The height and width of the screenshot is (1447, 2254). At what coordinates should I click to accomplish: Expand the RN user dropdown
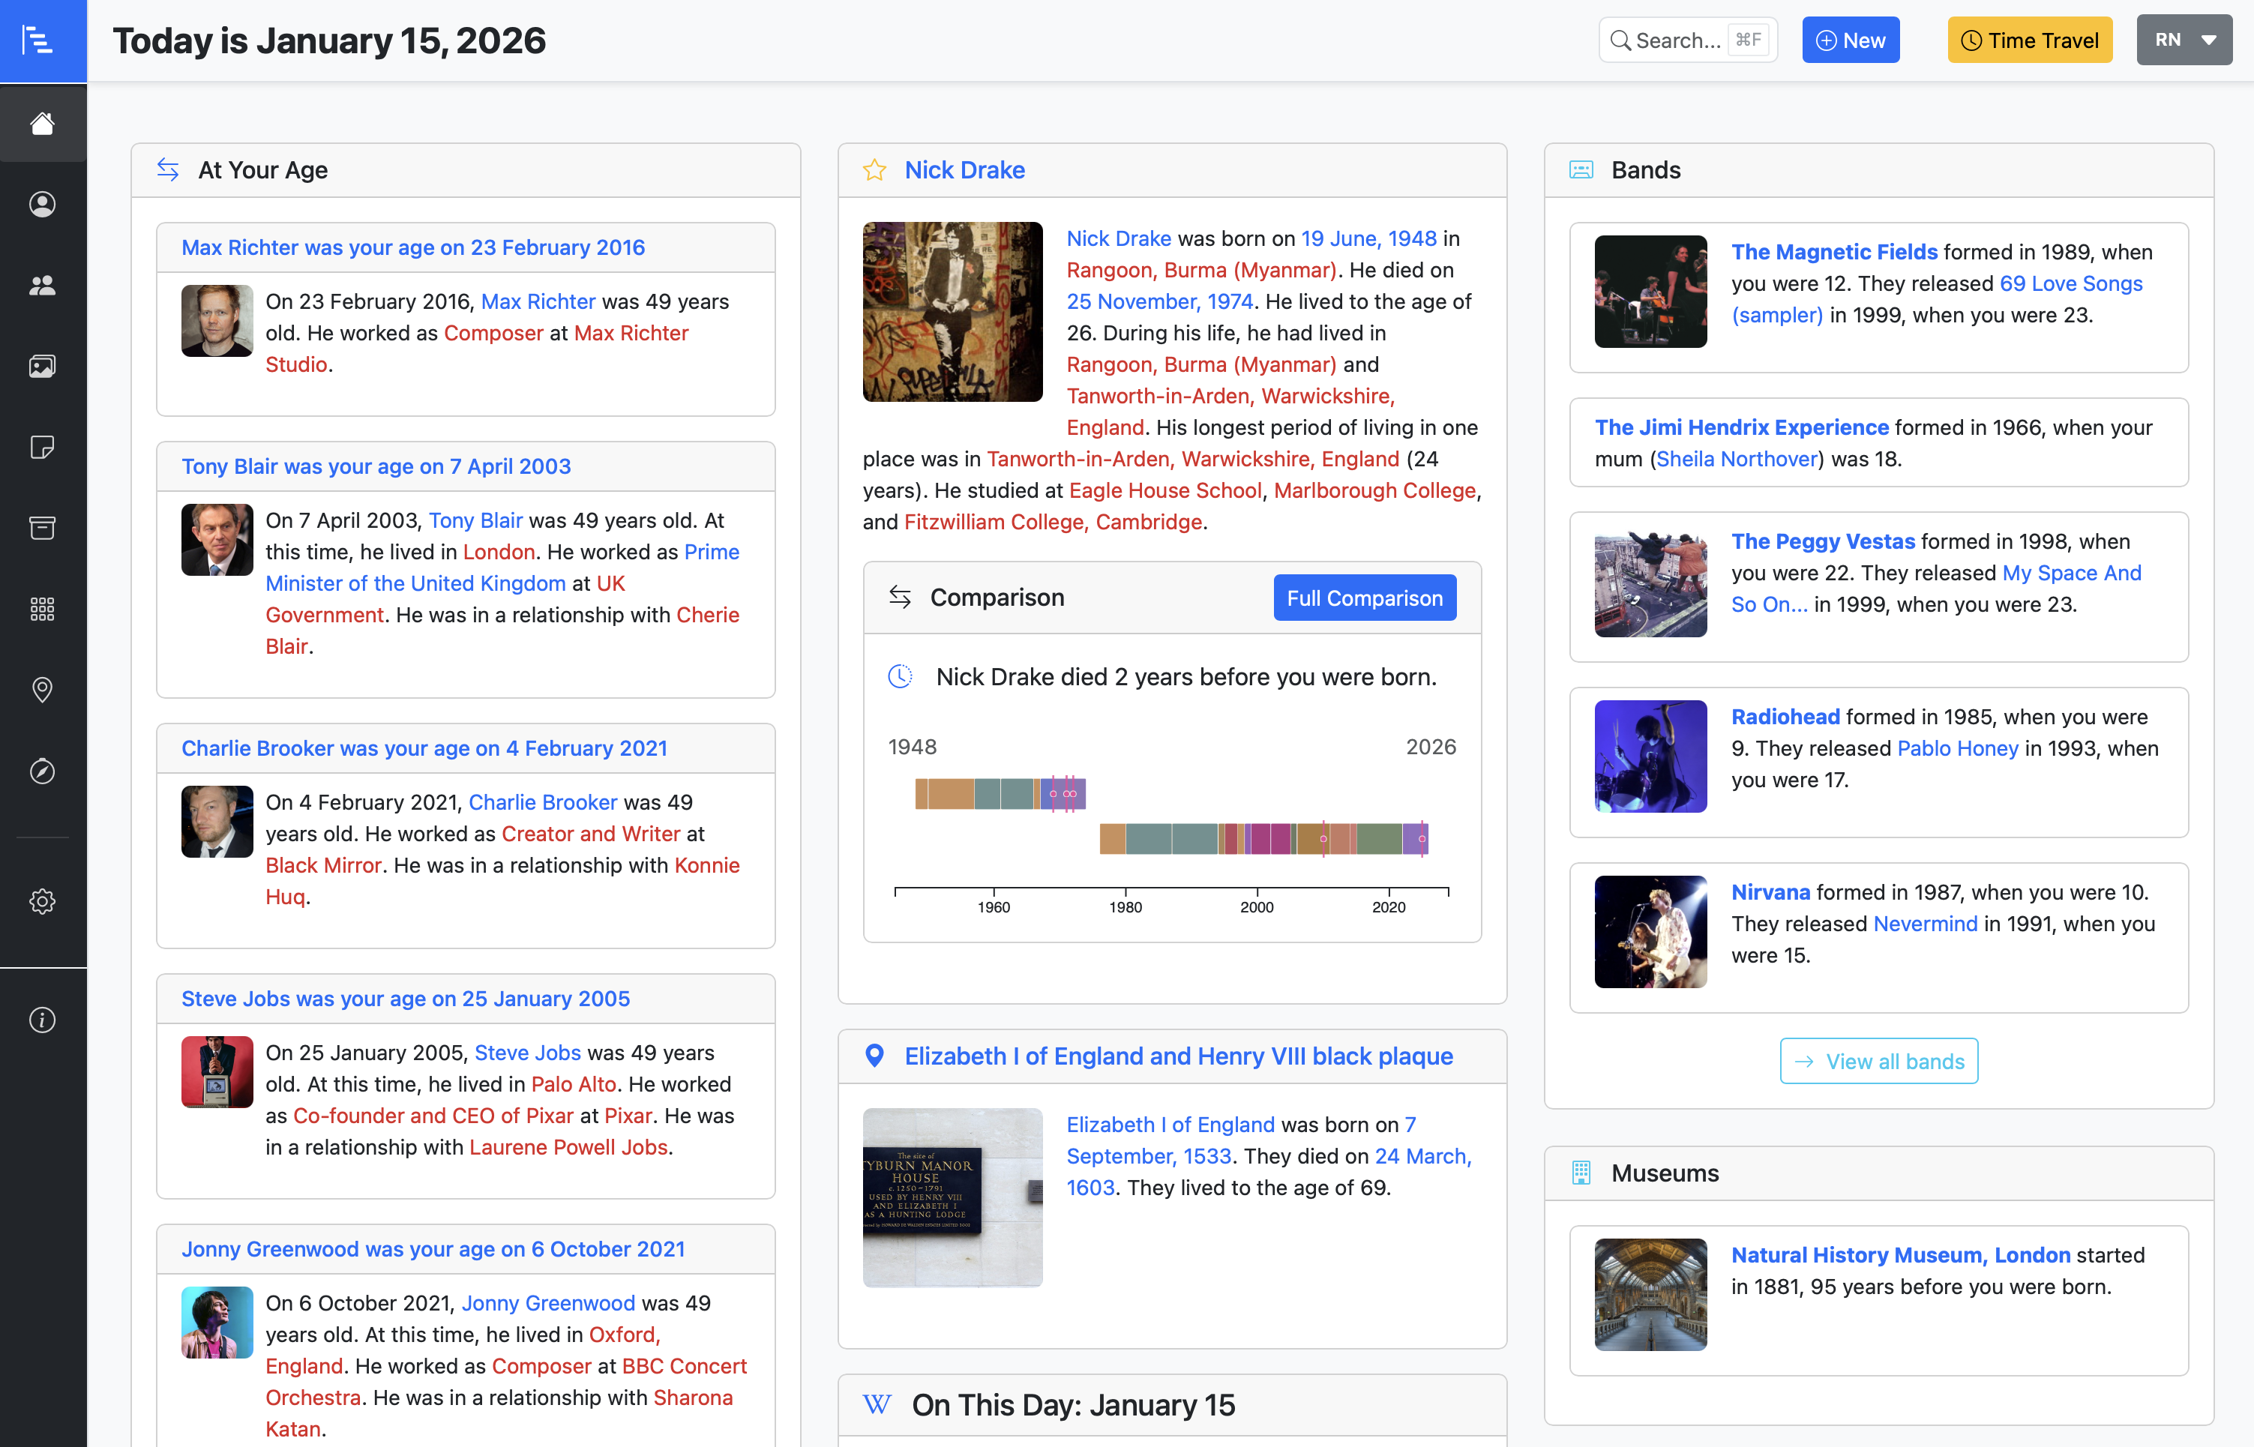(2184, 40)
